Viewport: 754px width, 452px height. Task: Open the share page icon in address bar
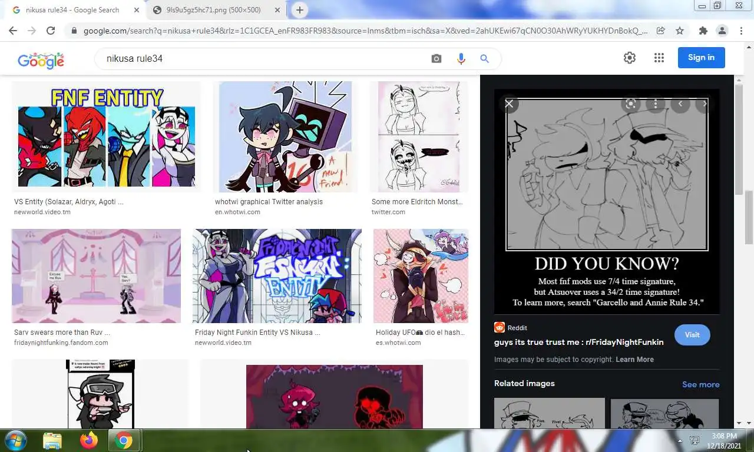[x=661, y=31]
